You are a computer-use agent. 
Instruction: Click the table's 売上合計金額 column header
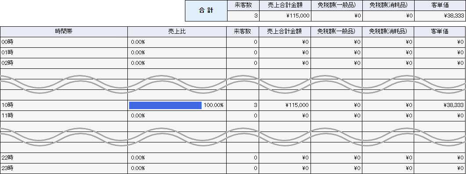coord(285,32)
